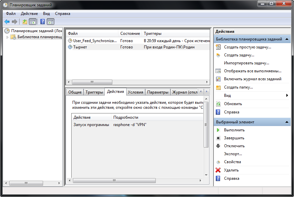Click the Обновить refresh icon
The height and width of the screenshot is (197, 294).
218,104
